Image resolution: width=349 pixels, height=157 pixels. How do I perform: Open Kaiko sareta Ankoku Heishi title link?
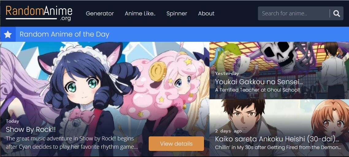277,139
